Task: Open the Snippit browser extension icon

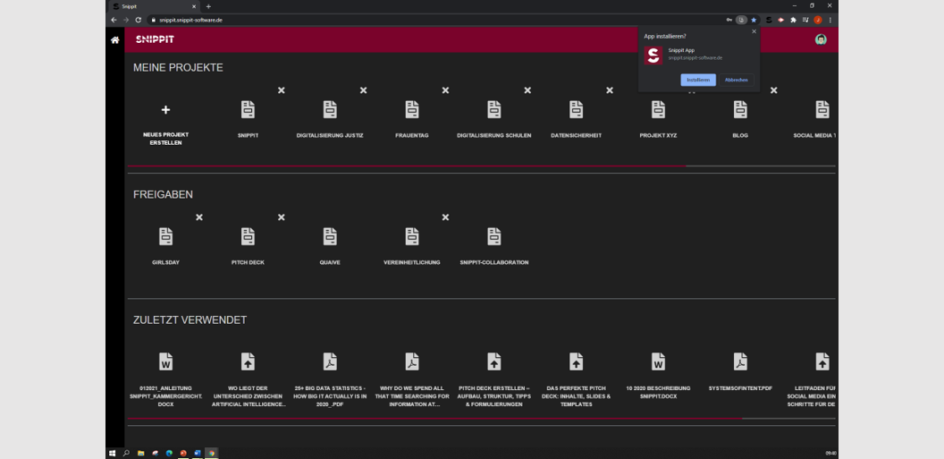Action: (x=769, y=20)
